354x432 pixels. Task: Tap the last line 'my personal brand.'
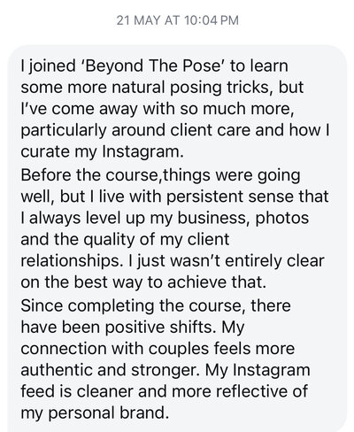[95, 413]
